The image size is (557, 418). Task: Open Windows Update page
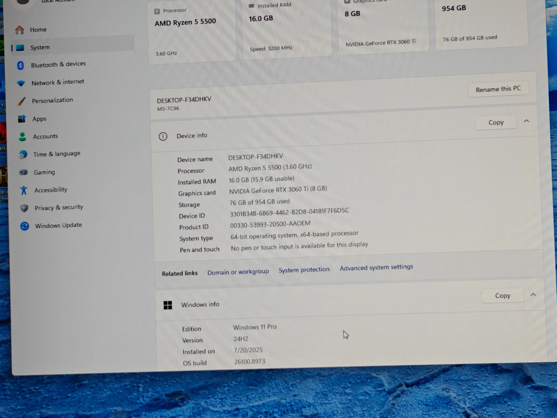tap(58, 225)
